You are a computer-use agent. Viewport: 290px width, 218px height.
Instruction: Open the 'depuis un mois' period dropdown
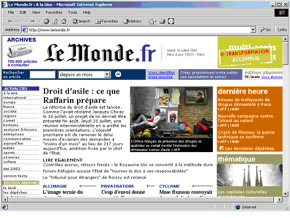point(107,75)
